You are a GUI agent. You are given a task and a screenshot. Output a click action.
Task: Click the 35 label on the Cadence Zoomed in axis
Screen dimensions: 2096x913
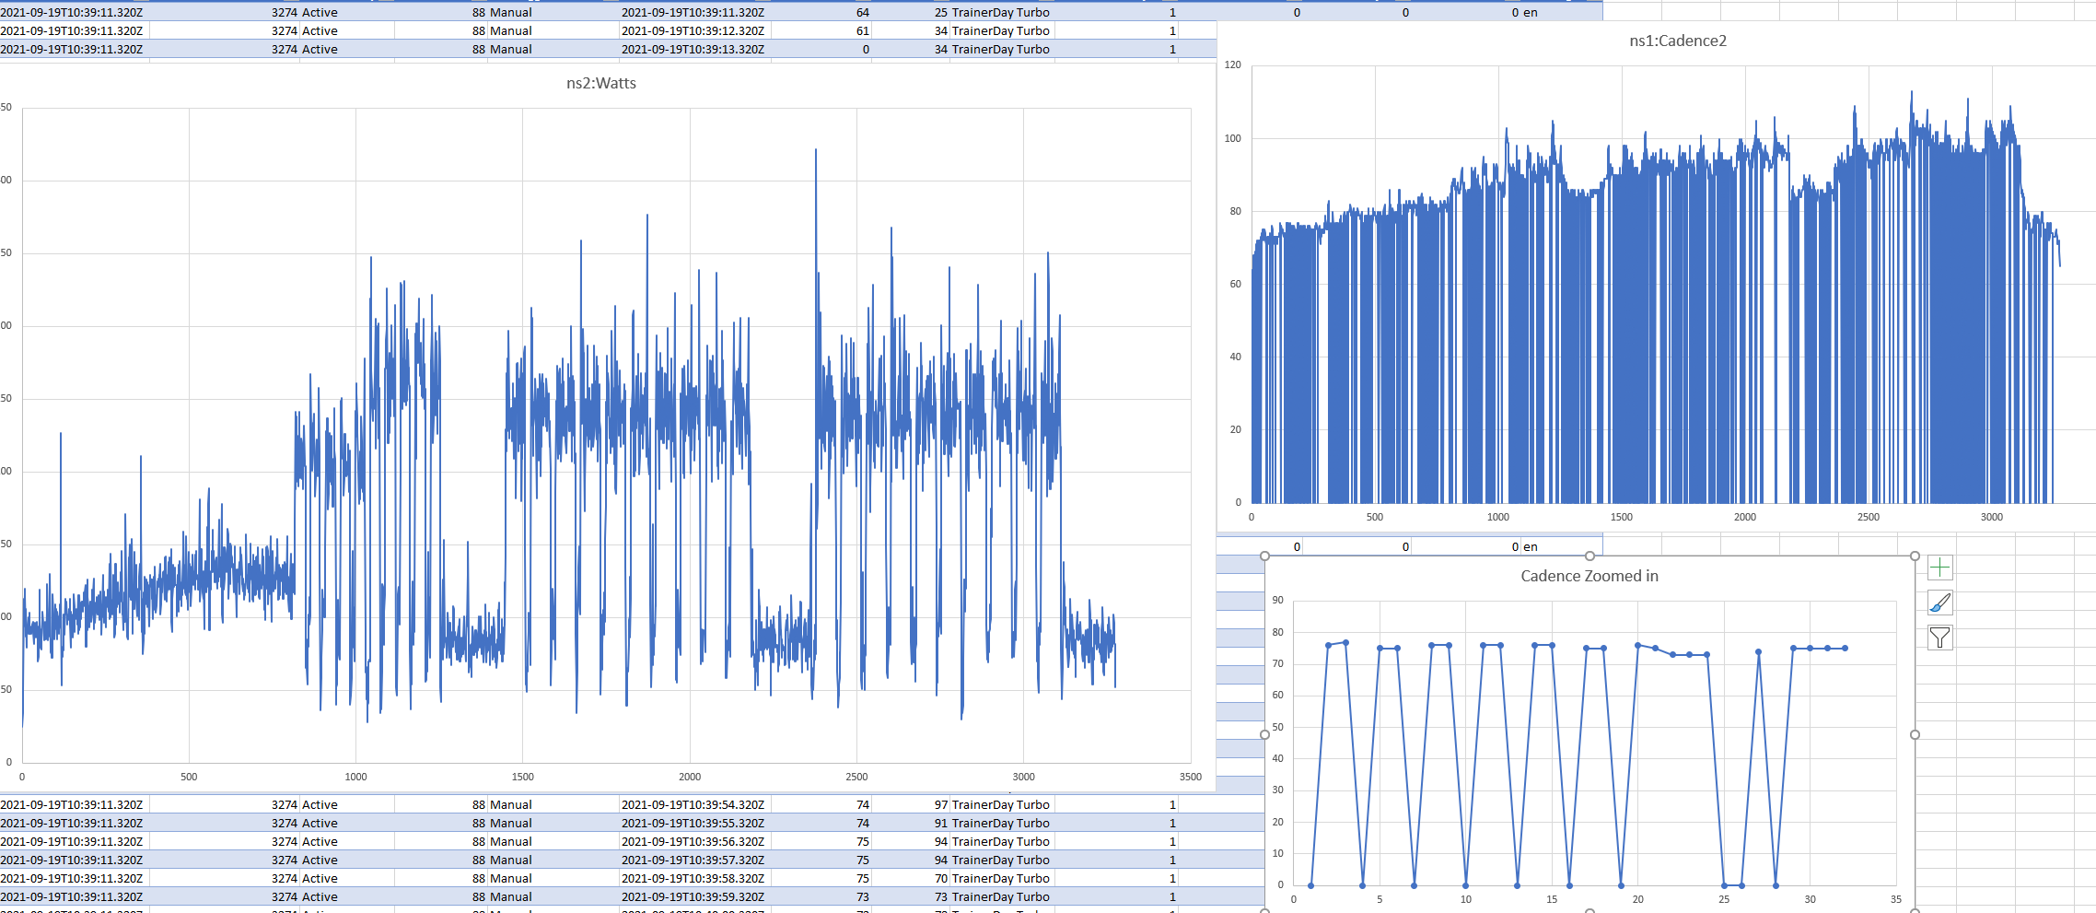1895,899
